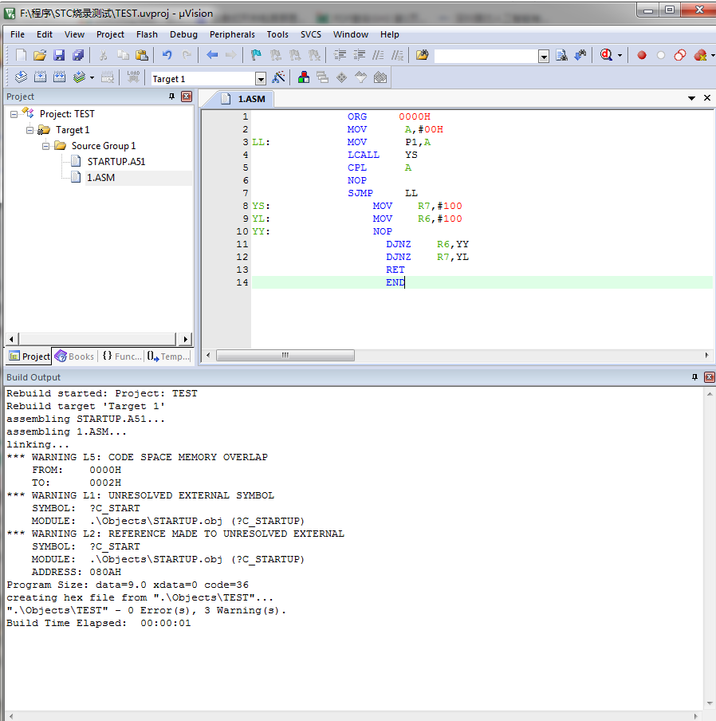Pin the Project panel
The width and height of the screenshot is (716, 721).
coord(172,97)
